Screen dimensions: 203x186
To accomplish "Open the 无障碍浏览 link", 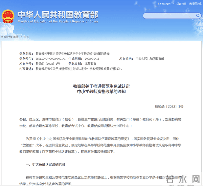I will click(195, 4).
